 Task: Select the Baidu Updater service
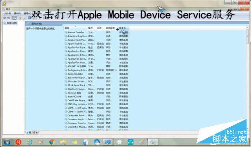coord(96,74)
